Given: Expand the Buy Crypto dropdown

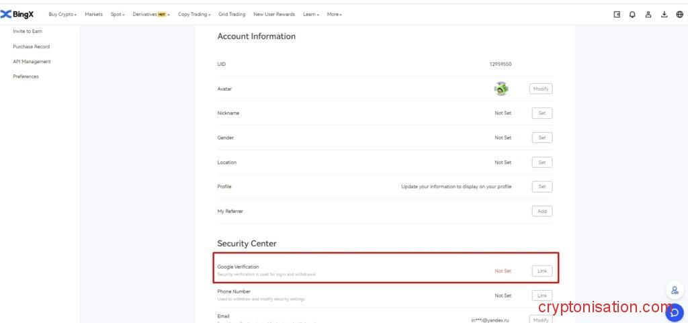Looking at the screenshot, I should point(62,14).
